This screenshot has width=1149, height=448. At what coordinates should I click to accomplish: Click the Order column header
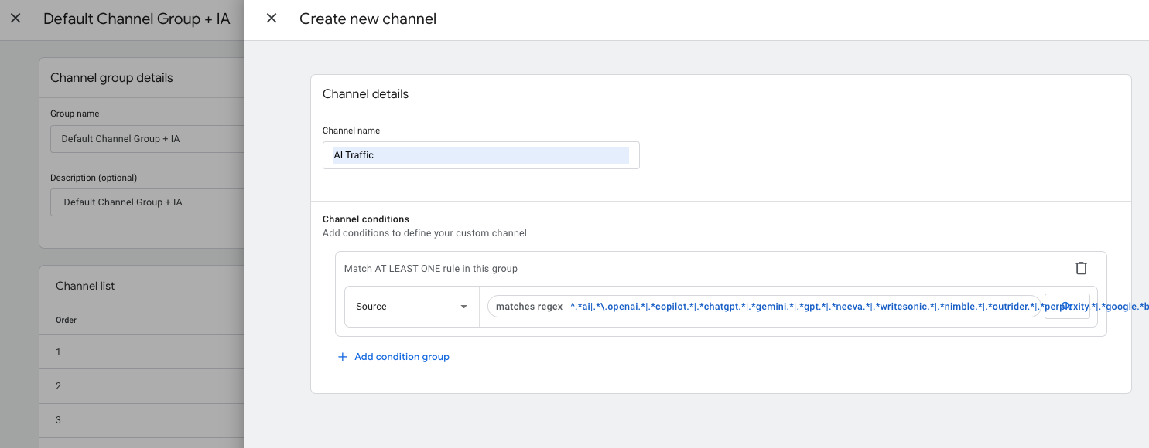pos(66,320)
